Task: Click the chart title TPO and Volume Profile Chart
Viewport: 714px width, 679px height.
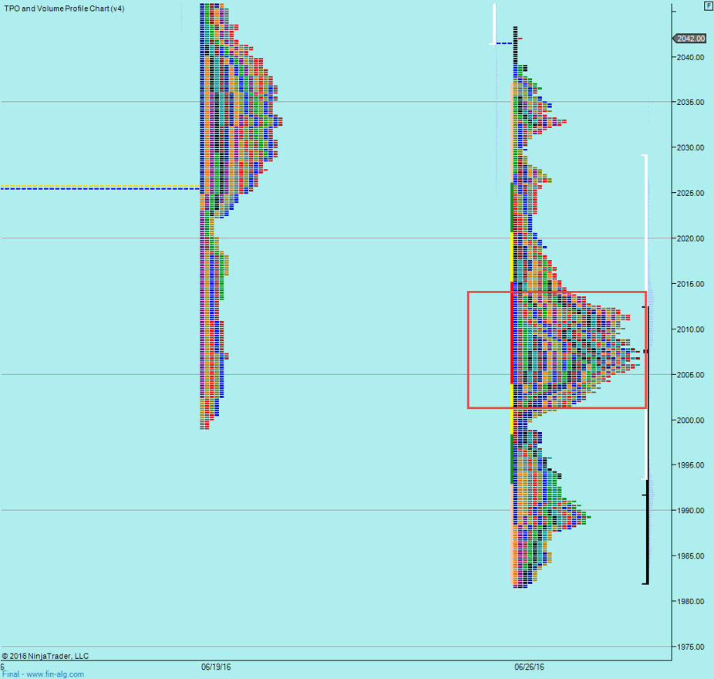Action: tap(64, 8)
